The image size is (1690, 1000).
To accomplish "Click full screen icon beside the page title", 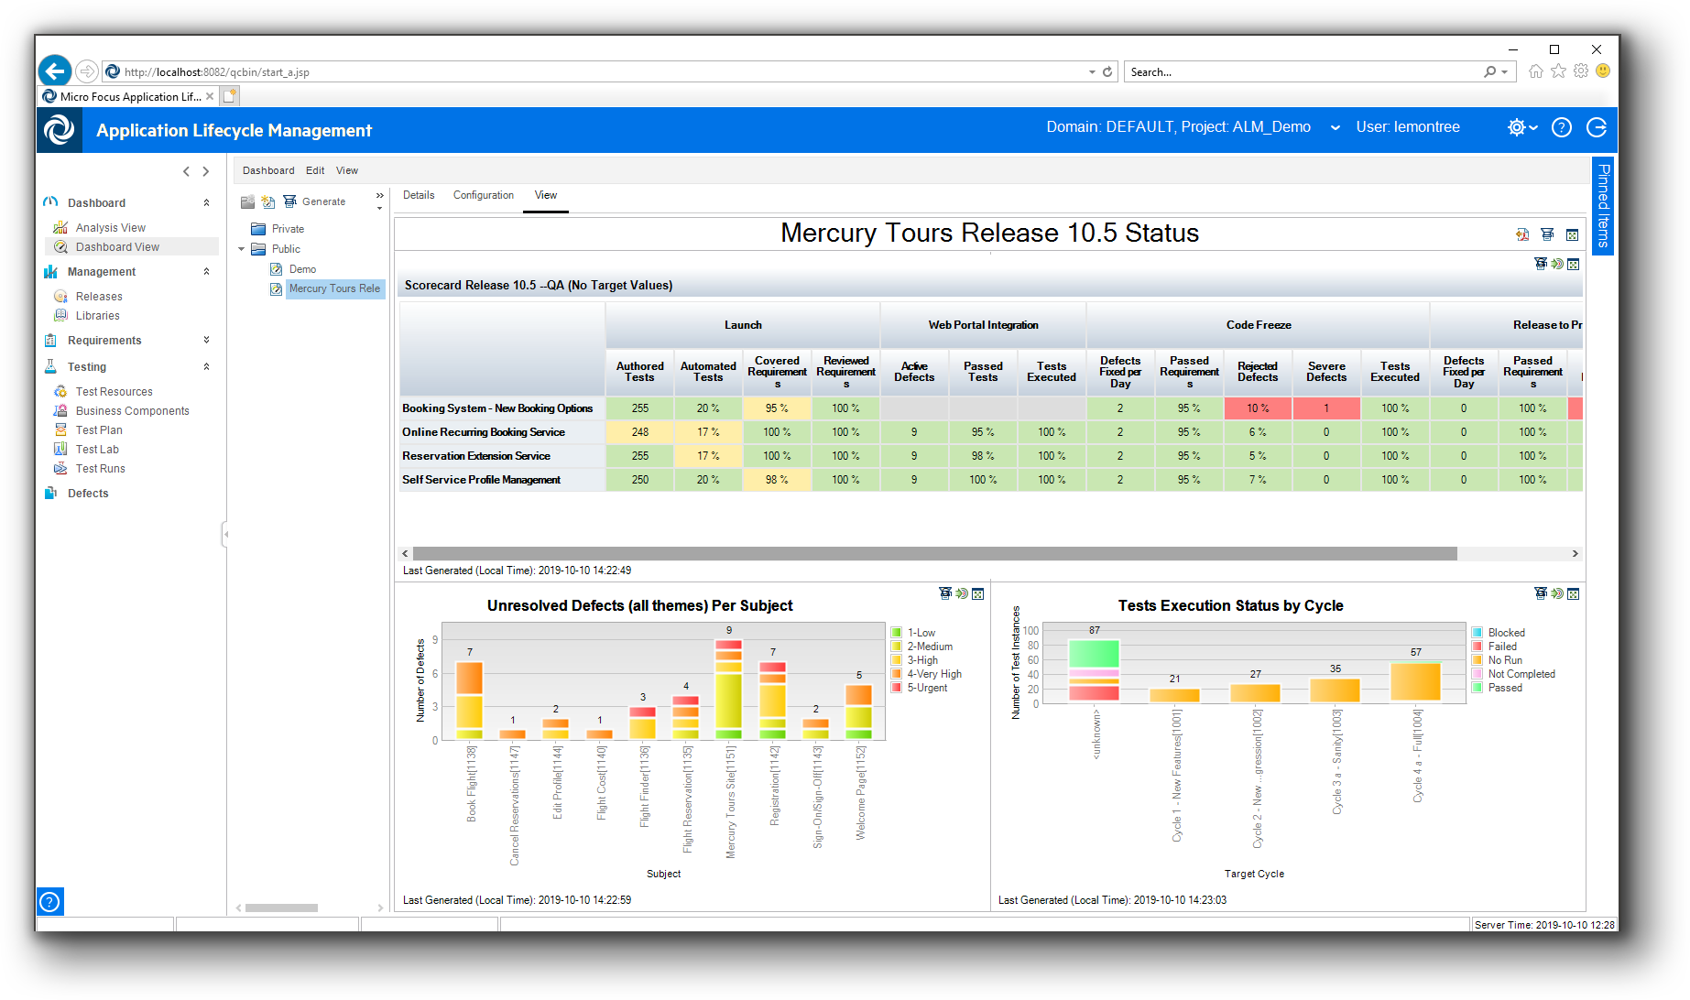I will point(1572,235).
